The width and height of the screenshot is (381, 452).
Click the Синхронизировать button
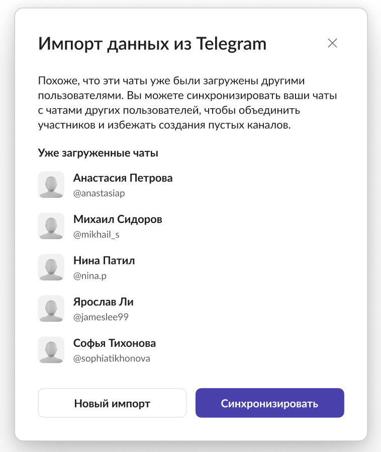pos(269,403)
